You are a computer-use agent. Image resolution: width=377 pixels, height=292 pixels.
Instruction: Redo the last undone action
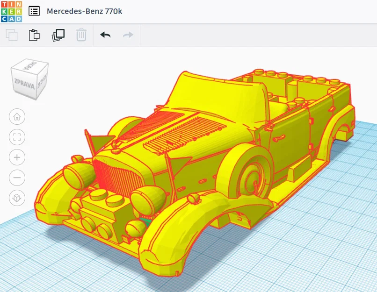128,35
